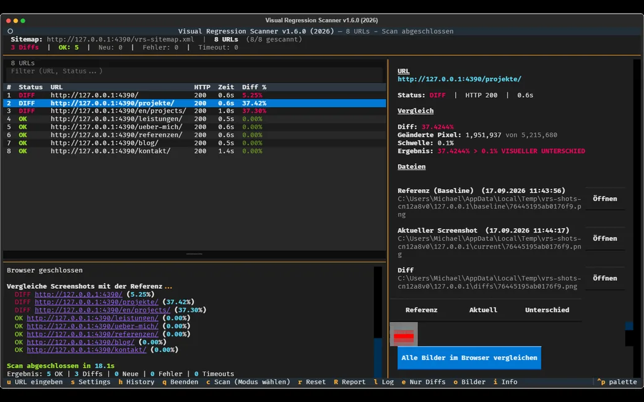Image resolution: width=644 pixels, height=402 pixels.
Task: Open the projekte URL link in detail panel
Action: click(x=459, y=79)
